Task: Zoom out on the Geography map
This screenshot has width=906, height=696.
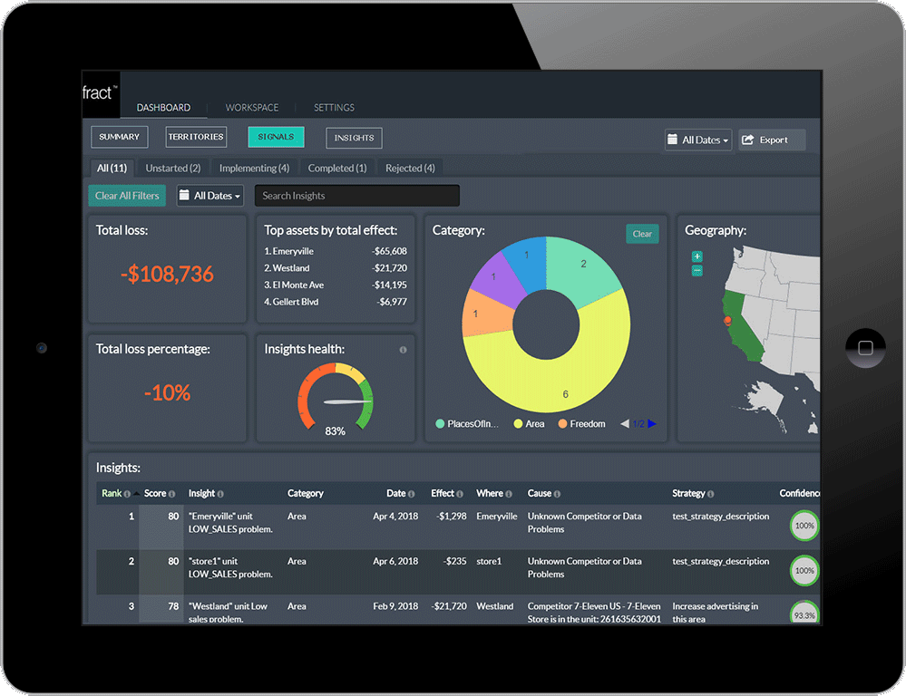Action: click(697, 270)
